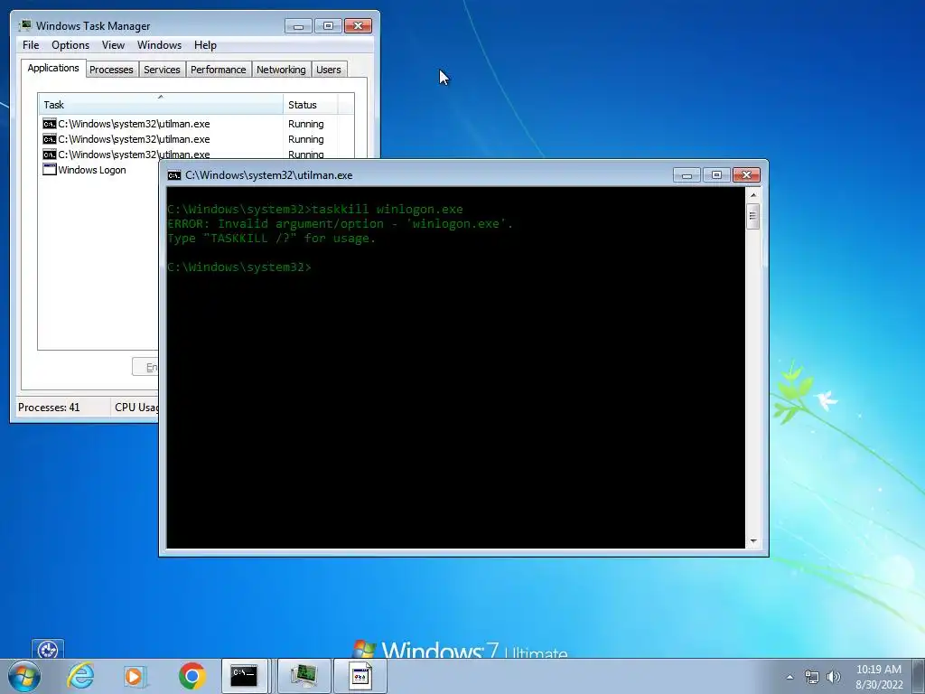Screen dimensions: 925x694
Task: Switch to the Processes tab
Action: (111, 70)
